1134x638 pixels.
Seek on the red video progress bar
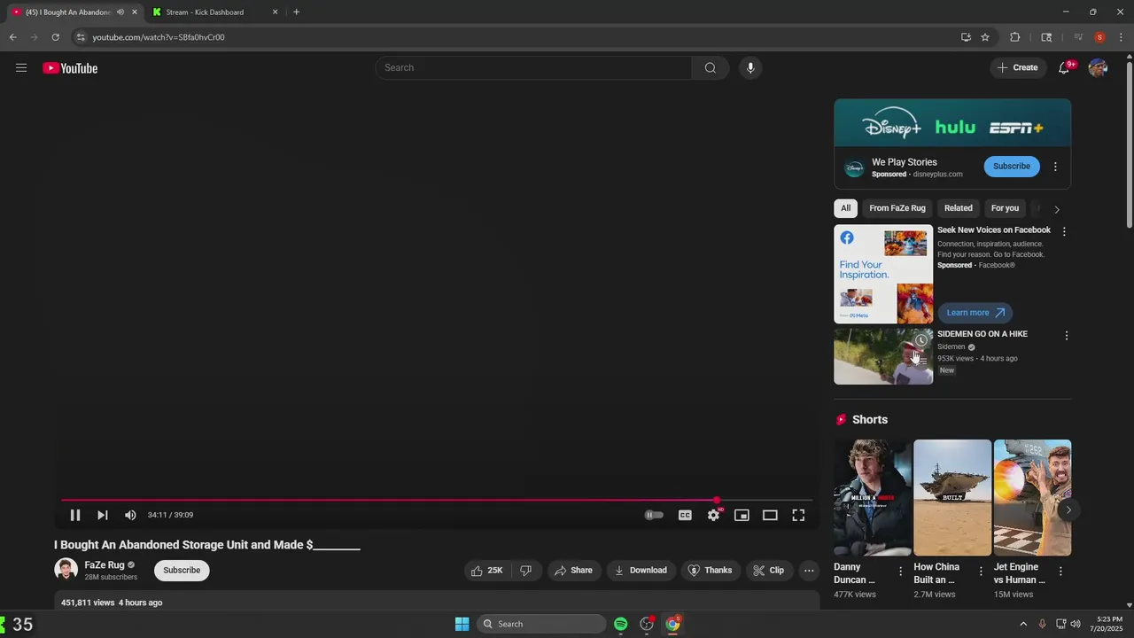pos(437,501)
